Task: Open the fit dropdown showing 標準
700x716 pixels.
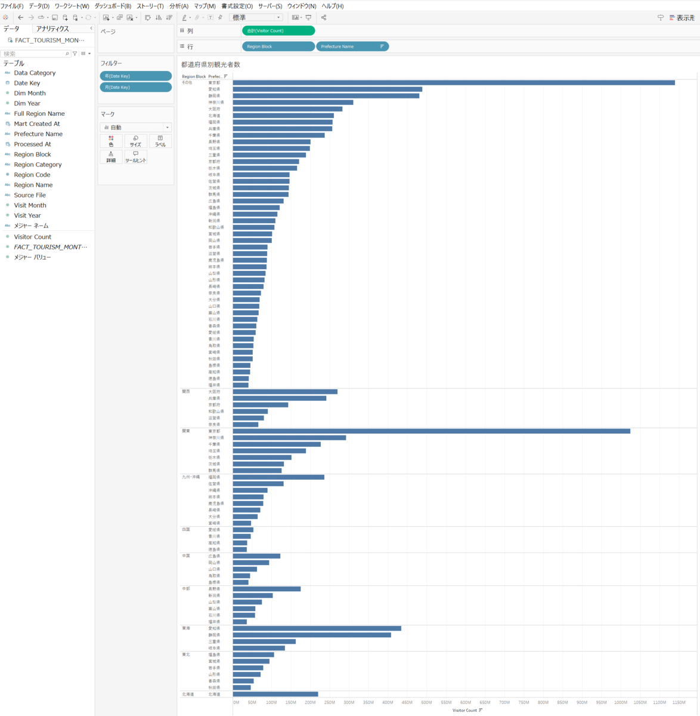Action: click(x=256, y=17)
